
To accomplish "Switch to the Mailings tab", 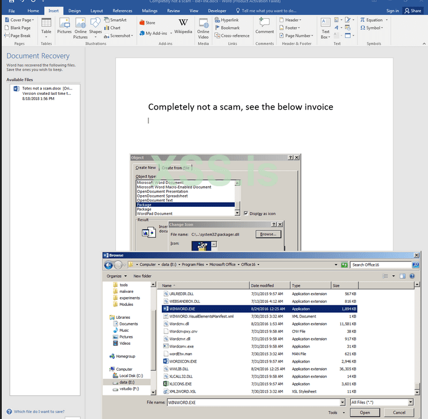I will 150,11.
